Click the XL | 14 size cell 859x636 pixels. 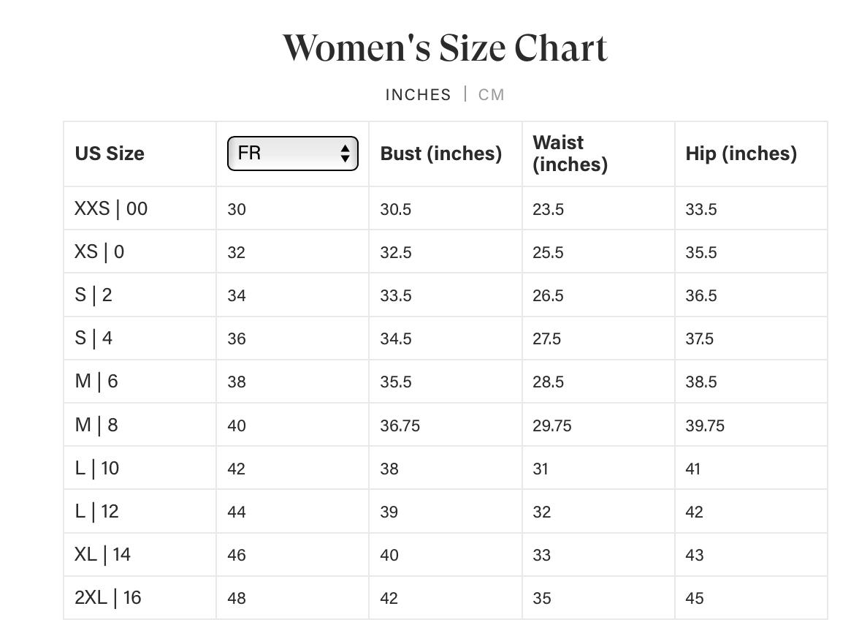click(102, 555)
